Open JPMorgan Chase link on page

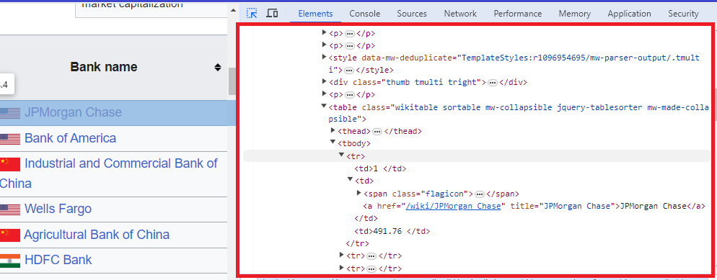[73, 112]
